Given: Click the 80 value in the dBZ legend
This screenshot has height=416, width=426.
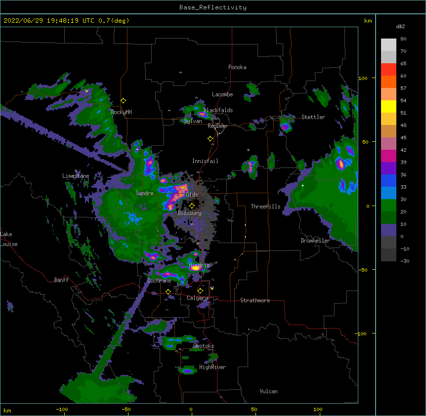Looking at the screenshot, I should pos(403,39).
